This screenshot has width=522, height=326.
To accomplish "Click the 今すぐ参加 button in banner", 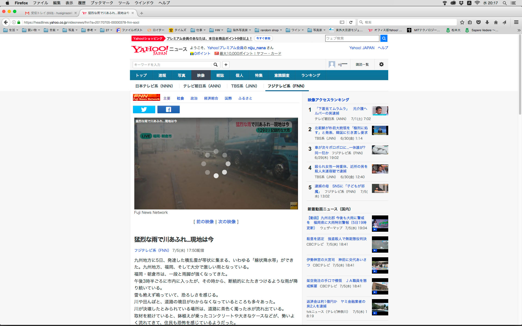I will [263, 39].
